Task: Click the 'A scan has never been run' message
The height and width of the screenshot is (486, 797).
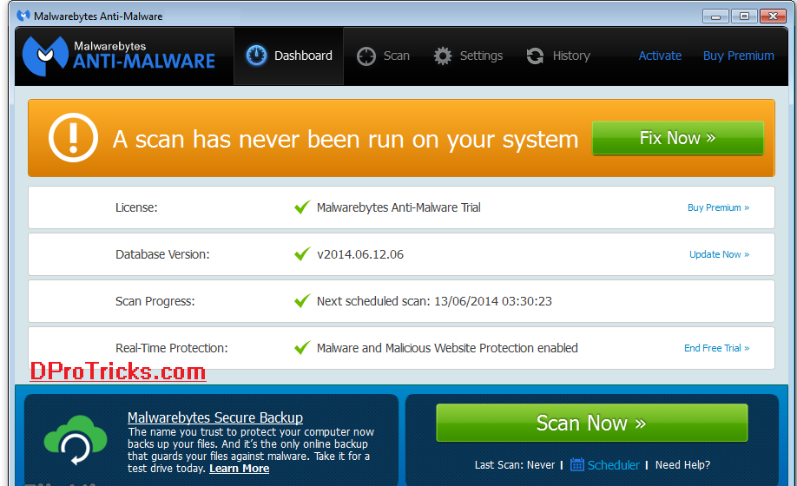Action: [346, 139]
